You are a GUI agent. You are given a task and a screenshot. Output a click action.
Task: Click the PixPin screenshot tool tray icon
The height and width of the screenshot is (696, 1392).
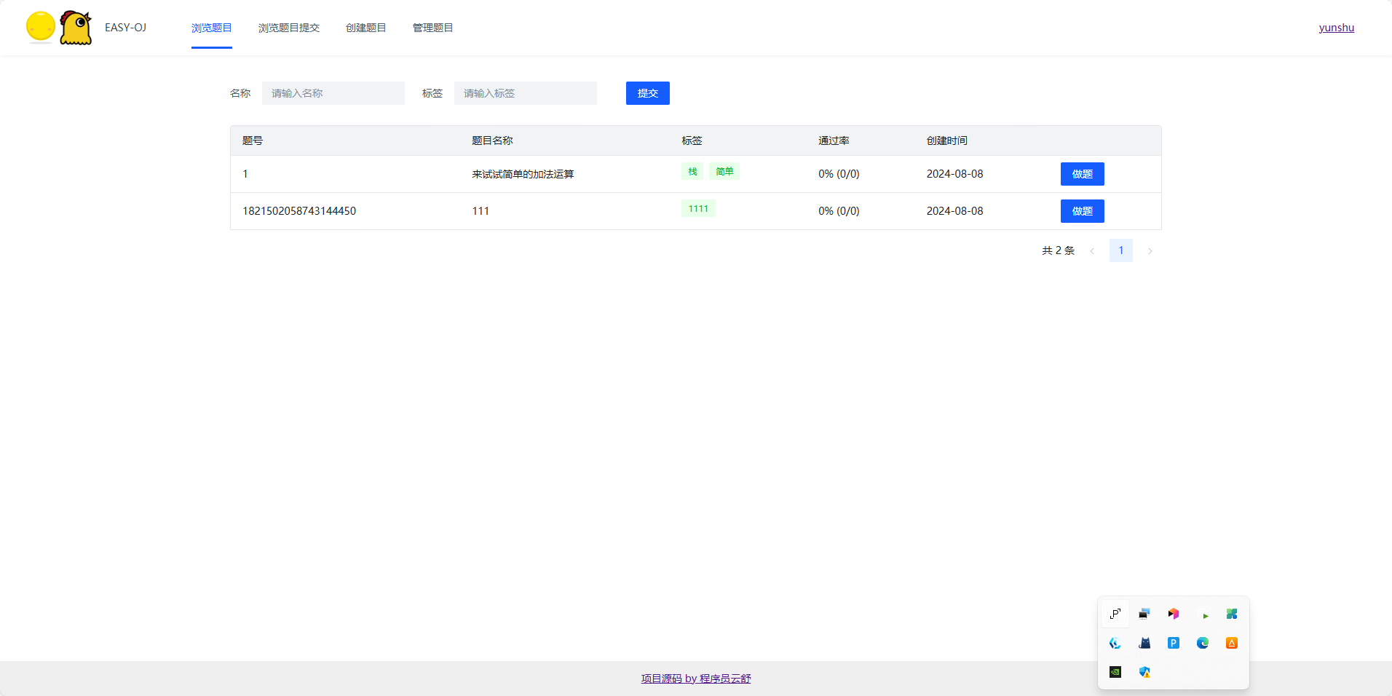tap(1115, 614)
